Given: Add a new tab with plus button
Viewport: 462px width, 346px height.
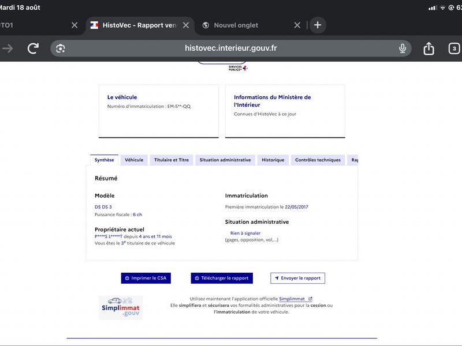Looking at the screenshot, I should (x=318, y=25).
